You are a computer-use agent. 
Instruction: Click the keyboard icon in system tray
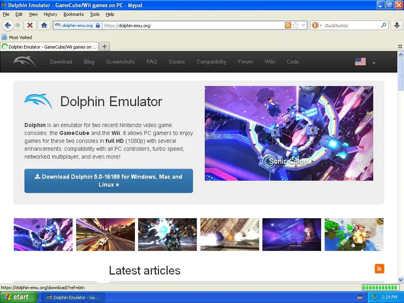pyautogui.click(x=360, y=297)
